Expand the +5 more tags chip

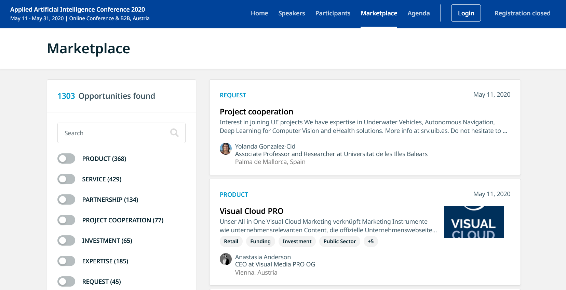coord(370,241)
